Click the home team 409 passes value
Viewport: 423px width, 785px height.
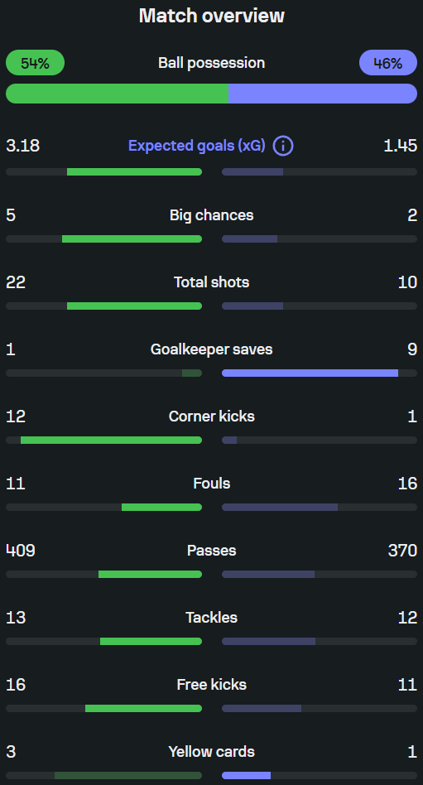click(x=21, y=551)
